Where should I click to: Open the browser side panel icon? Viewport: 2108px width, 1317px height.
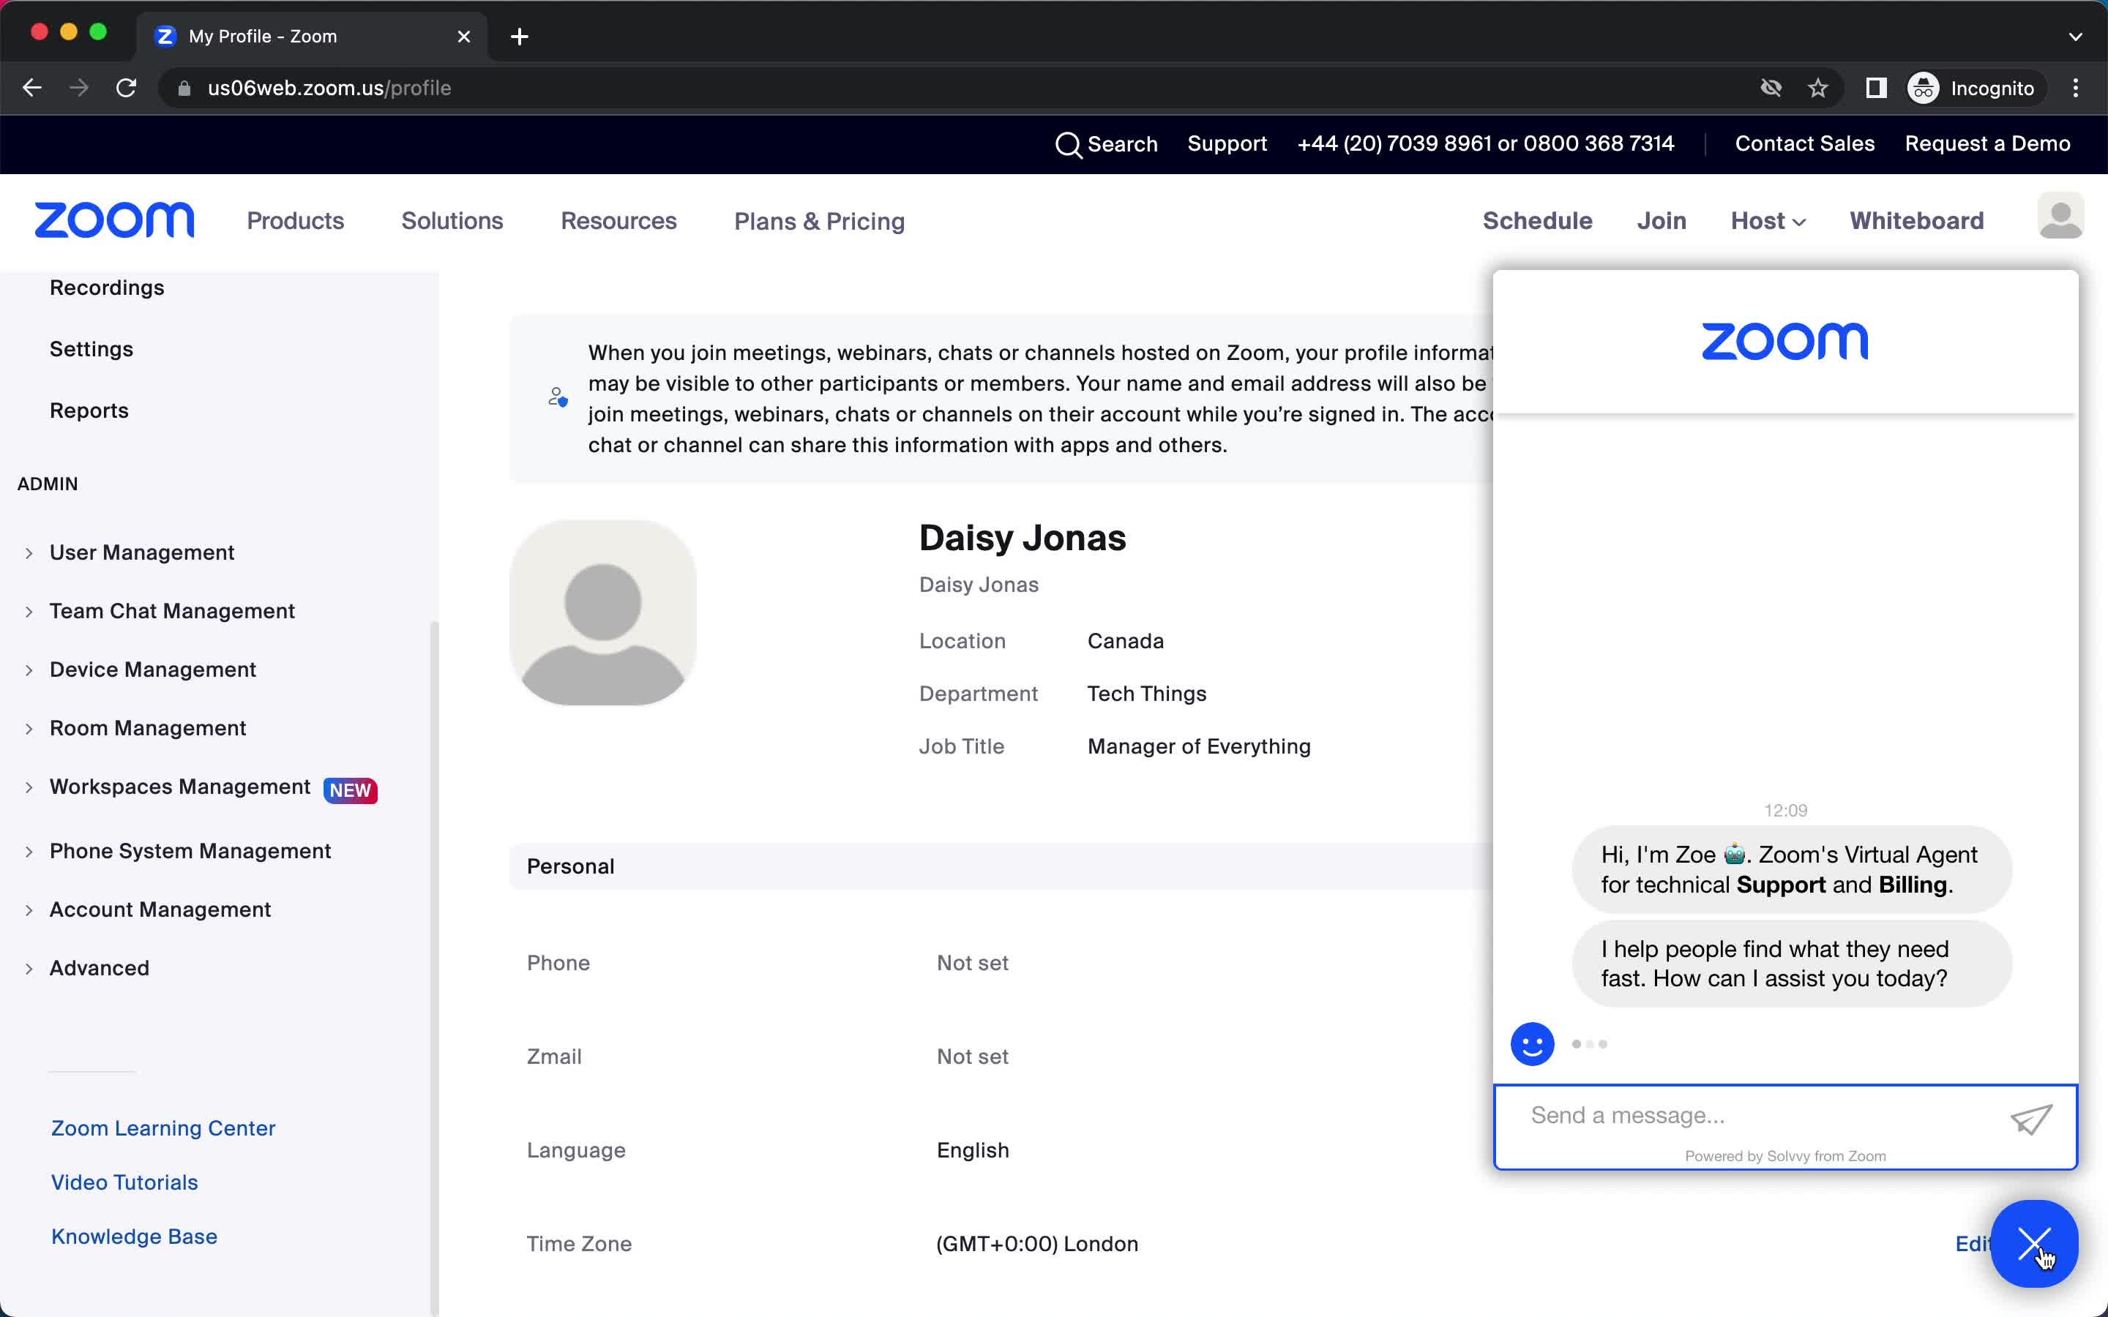(1876, 88)
